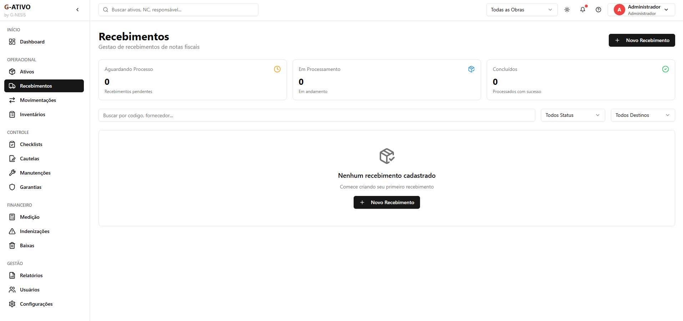Image resolution: width=683 pixels, height=321 pixels.
Task: Open the notifications bell
Action: (582, 10)
